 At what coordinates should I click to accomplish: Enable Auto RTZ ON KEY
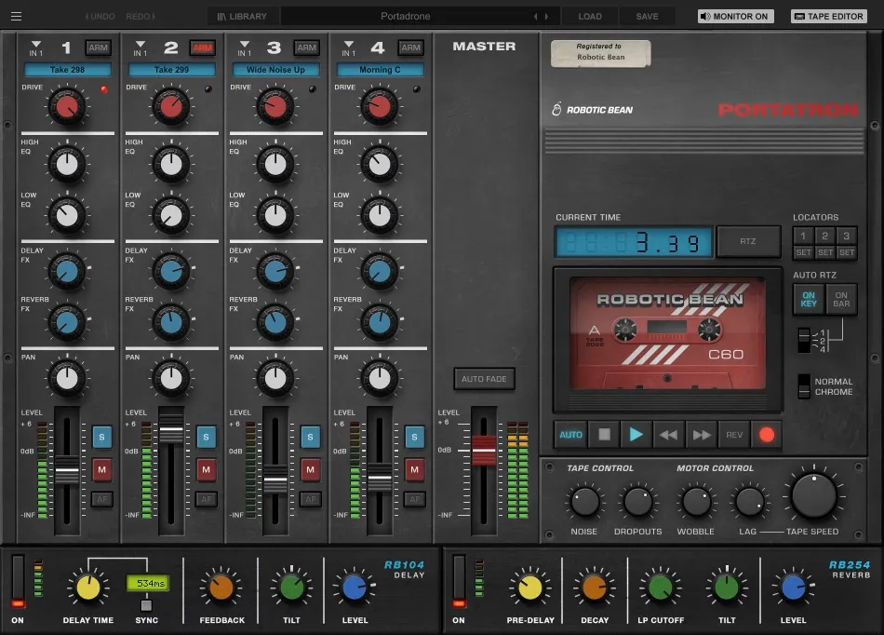click(x=809, y=300)
